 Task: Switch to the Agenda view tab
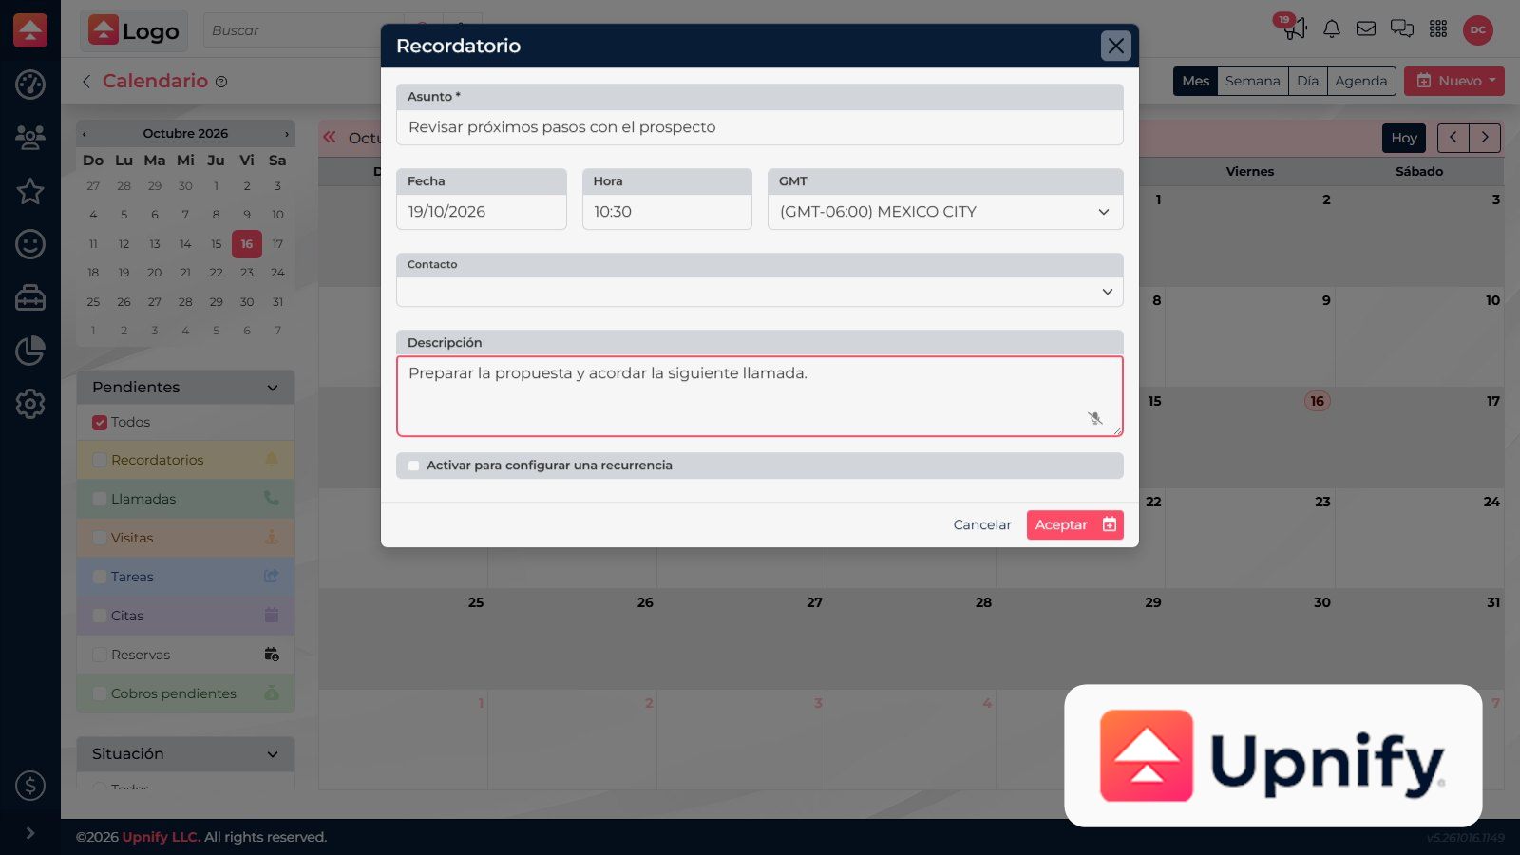1360,81
